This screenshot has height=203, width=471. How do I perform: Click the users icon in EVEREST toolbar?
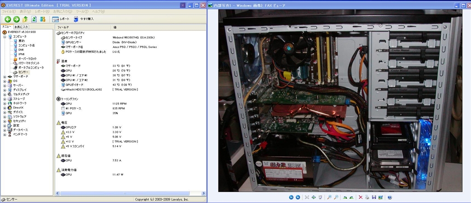pos(43,19)
